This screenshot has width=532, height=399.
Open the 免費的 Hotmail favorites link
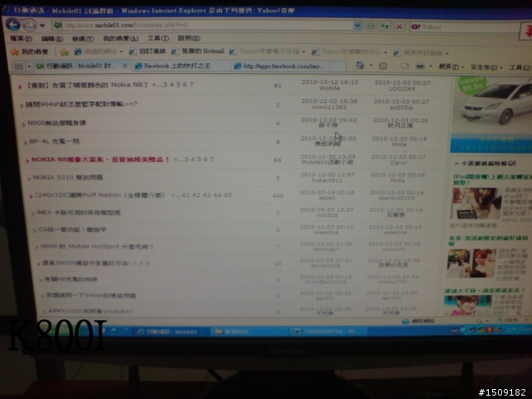198,52
